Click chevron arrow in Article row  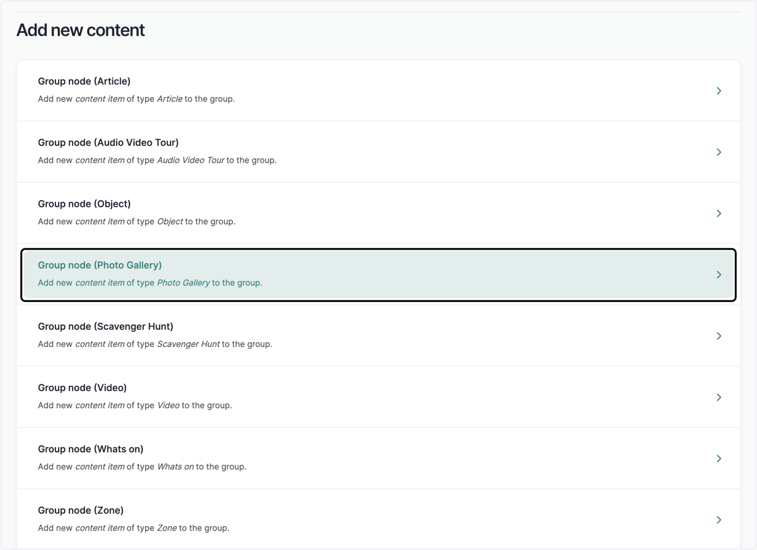pyautogui.click(x=719, y=91)
